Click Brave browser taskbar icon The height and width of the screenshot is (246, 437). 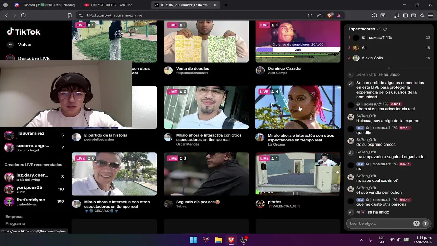(231, 240)
